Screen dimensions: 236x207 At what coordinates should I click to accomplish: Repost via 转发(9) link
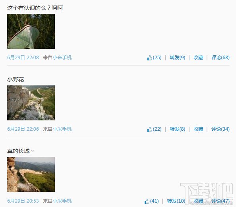178,58
